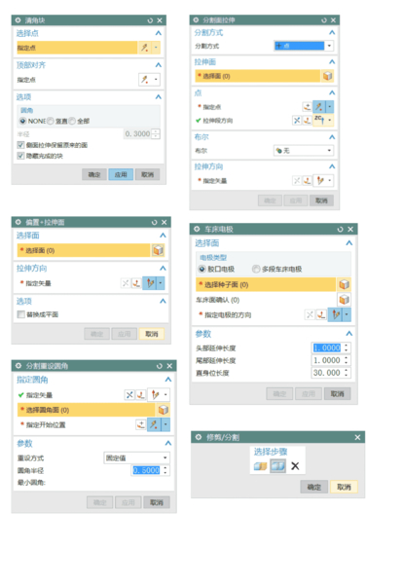Select 多段车床电极 radio button

(x=256, y=269)
